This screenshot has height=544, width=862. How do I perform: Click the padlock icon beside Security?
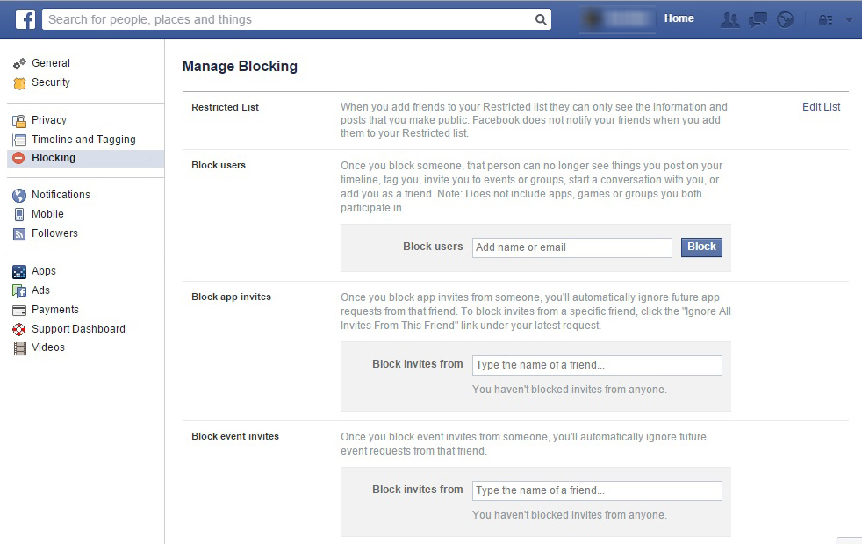click(x=20, y=82)
